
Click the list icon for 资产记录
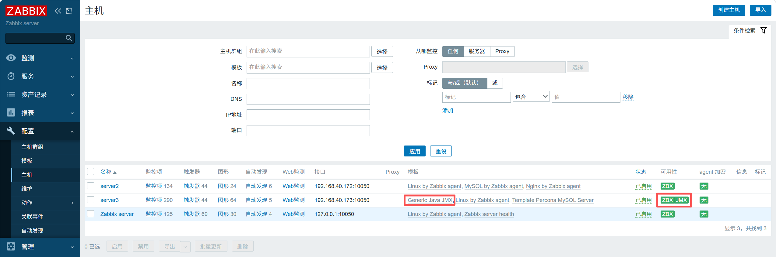pyautogui.click(x=11, y=94)
